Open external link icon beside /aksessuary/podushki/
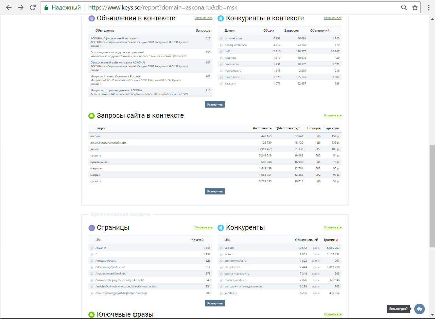 tap(92, 267)
